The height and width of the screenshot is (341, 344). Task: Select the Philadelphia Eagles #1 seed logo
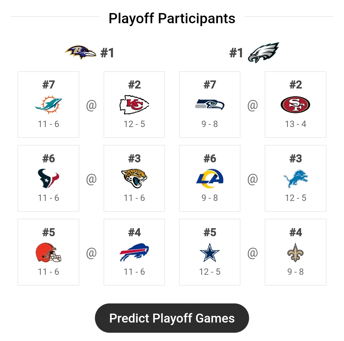tap(263, 52)
